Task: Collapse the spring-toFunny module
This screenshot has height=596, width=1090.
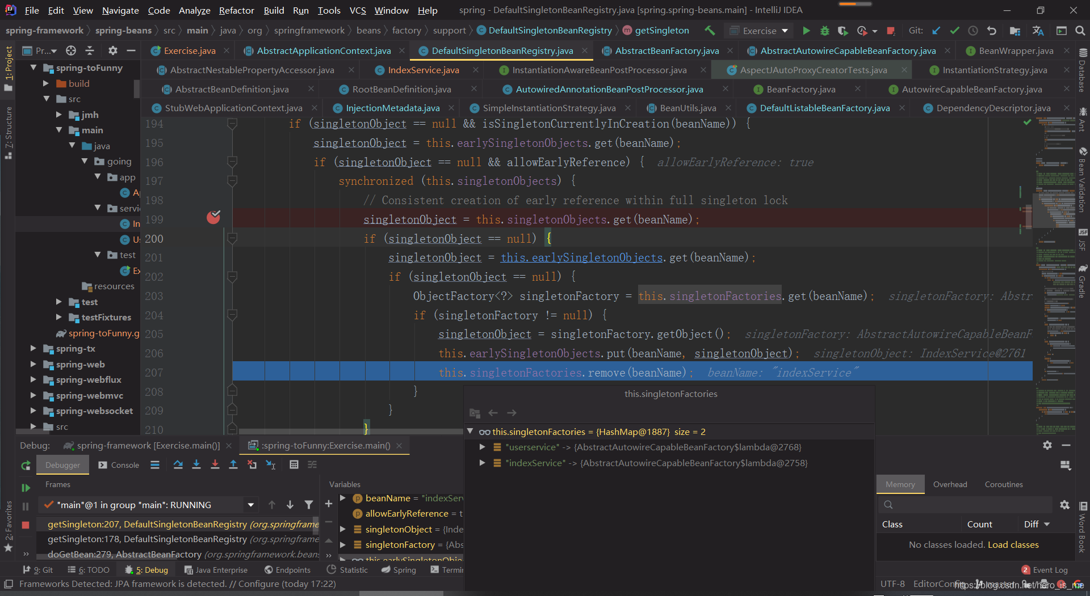Action: 33,67
